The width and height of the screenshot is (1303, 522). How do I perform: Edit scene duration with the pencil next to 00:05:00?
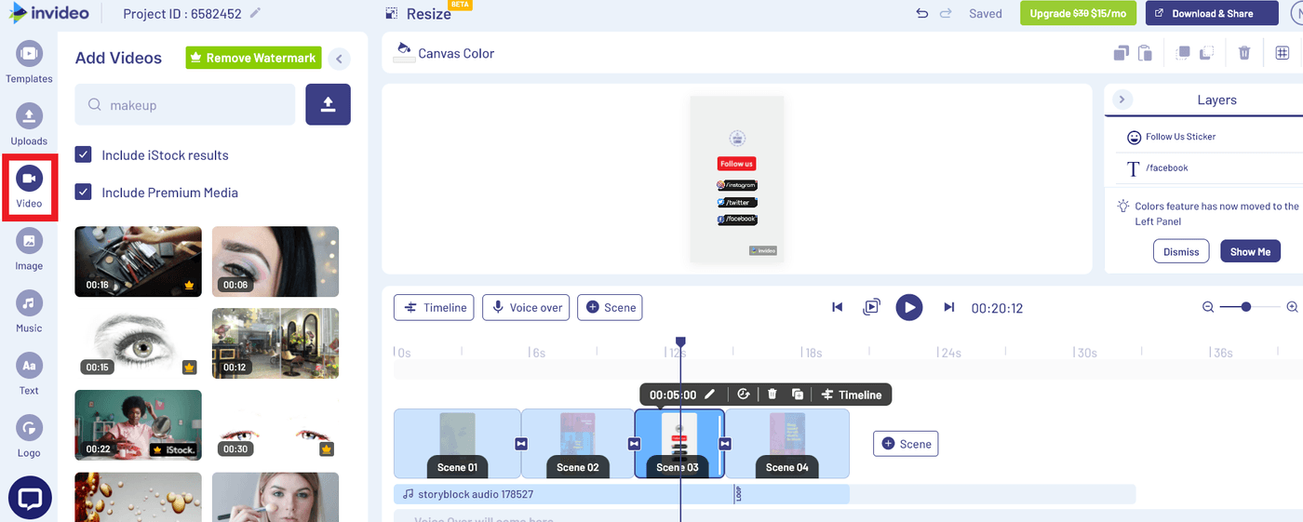click(710, 395)
